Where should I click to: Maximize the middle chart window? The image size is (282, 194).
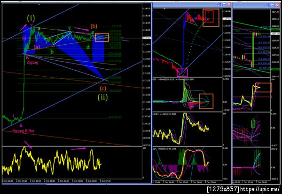[x=224, y=5]
